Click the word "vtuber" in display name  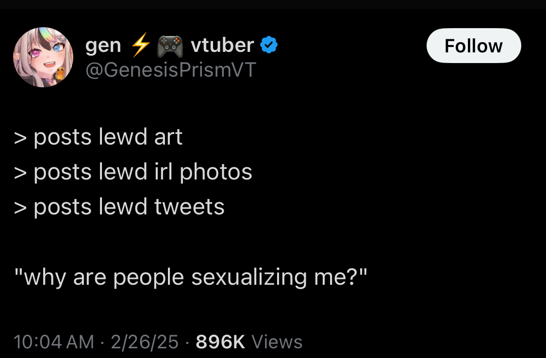(222, 46)
